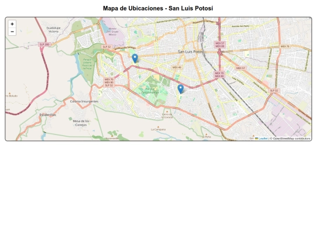Viewport: 316px width, 237px height.
Task: Click the Escalerillas place label
Action: coord(48,115)
